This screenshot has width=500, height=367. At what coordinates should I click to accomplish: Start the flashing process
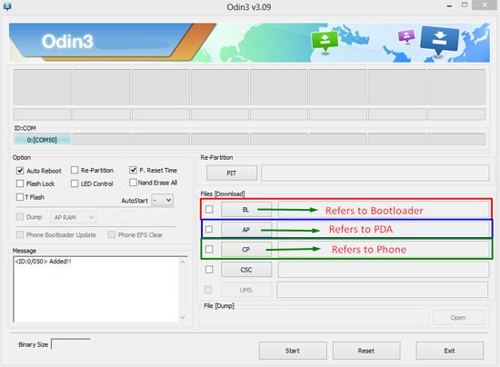(x=293, y=351)
